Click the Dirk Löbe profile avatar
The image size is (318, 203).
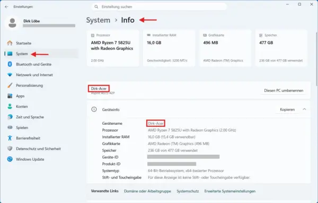coord(12,23)
